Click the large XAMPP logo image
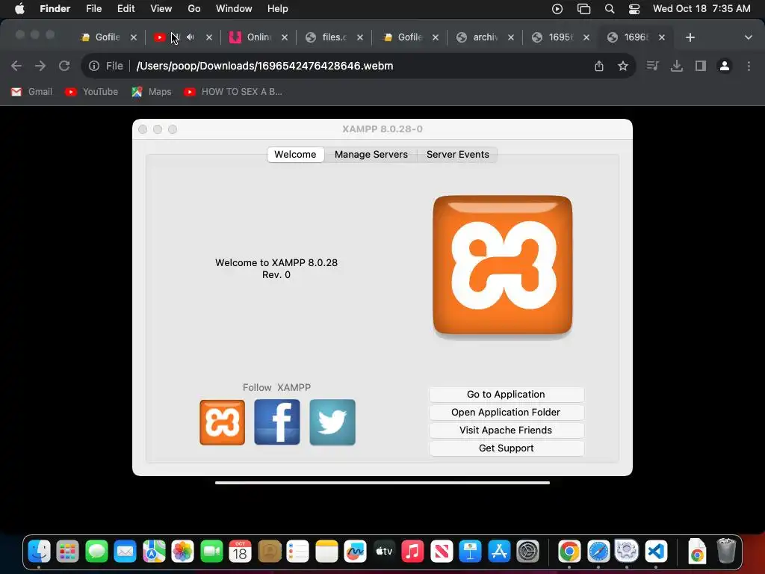The height and width of the screenshot is (574, 765). tap(503, 265)
